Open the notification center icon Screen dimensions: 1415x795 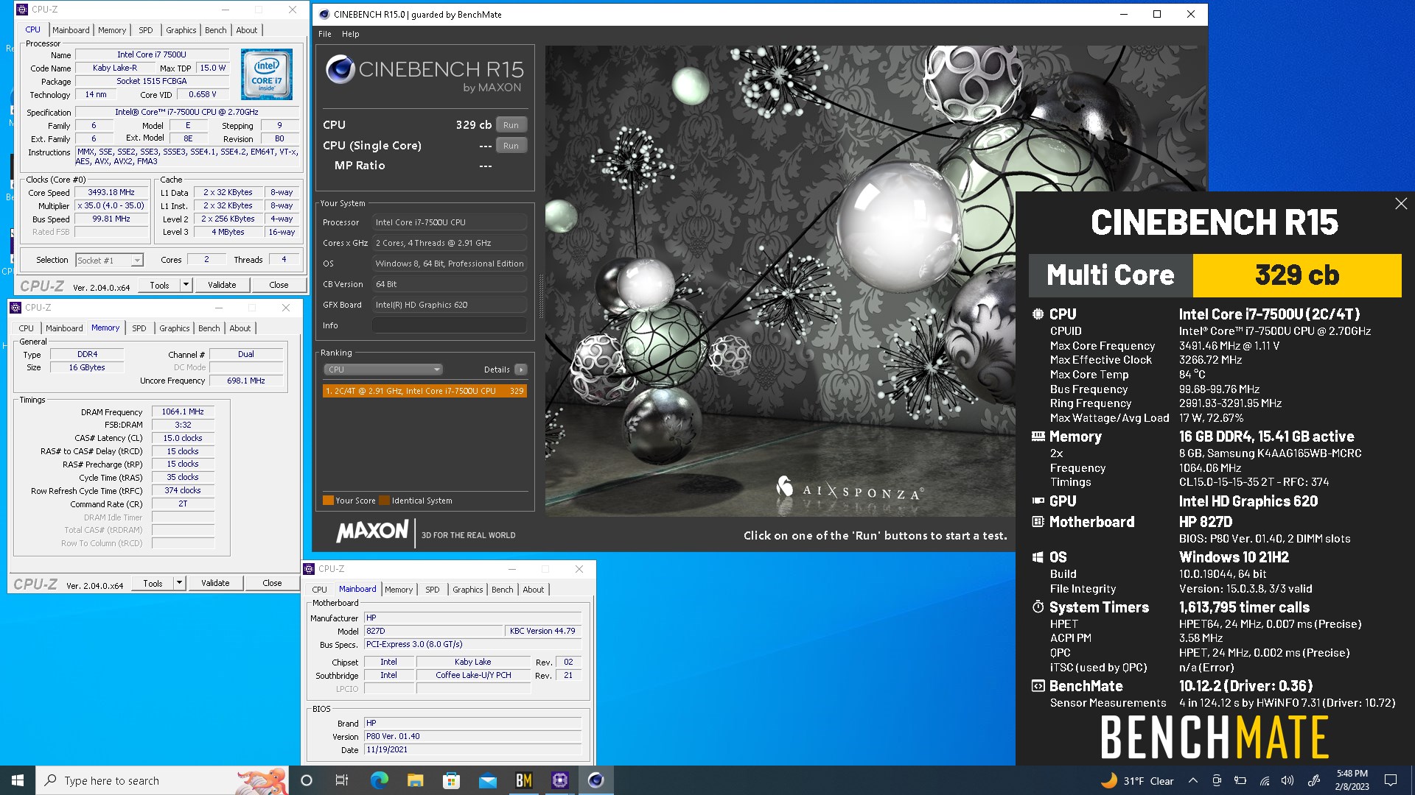click(1391, 780)
